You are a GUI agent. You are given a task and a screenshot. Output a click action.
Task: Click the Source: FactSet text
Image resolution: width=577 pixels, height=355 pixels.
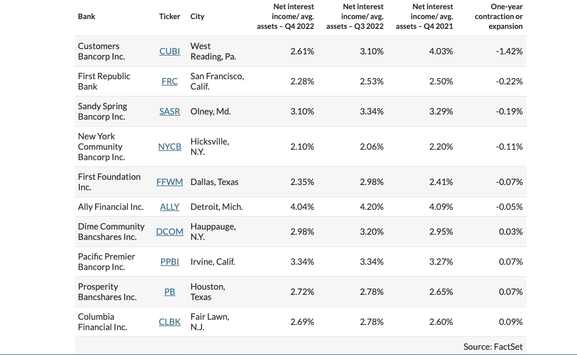coord(492,346)
